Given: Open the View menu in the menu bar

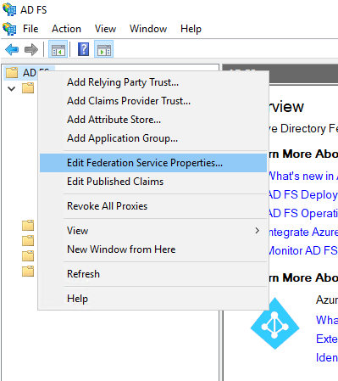Looking at the screenshot, I should point(105,29).
